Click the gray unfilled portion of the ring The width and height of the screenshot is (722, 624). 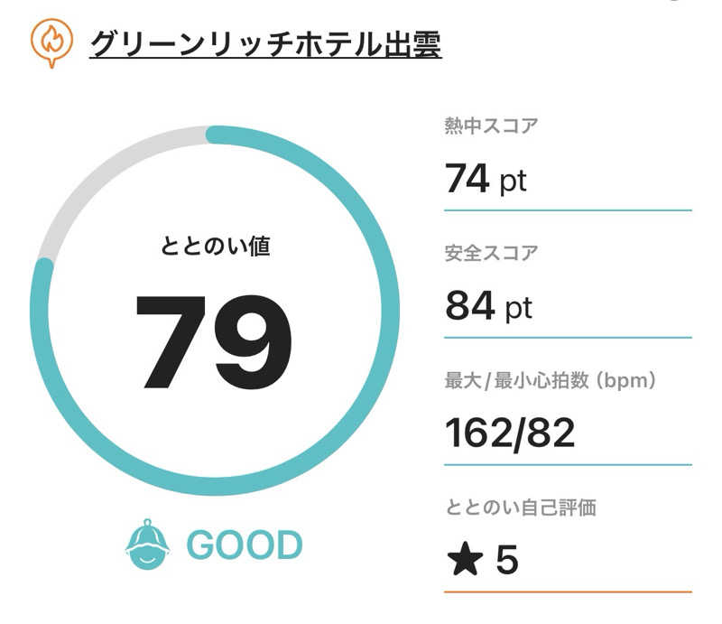click(108, 177)
